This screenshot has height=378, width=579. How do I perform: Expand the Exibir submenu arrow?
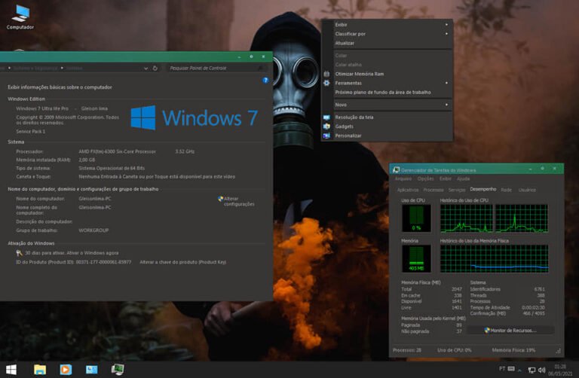(x=446, y=25)
